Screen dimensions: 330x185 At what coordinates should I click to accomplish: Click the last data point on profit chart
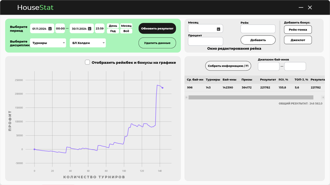click(x=163, y=88)
